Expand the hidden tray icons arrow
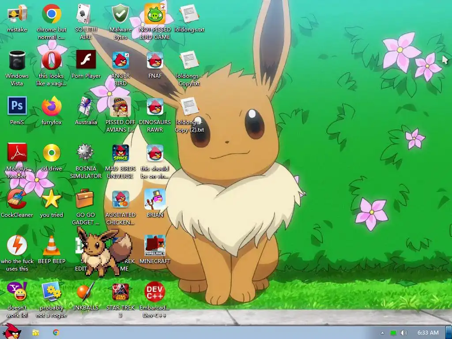The width and height of the screenshot is (452, 339). pyautogui.click(x=382, y=333)
